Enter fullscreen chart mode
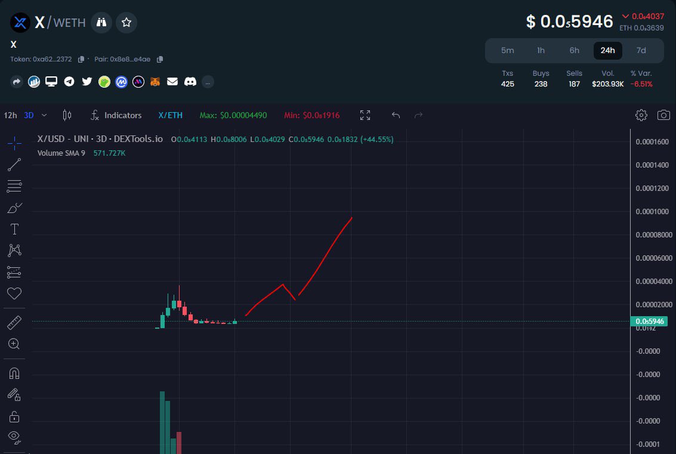Screen dimensions: 676x454 click(365, 115)
